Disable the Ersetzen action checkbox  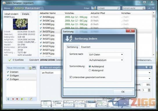tap(8, 72)
